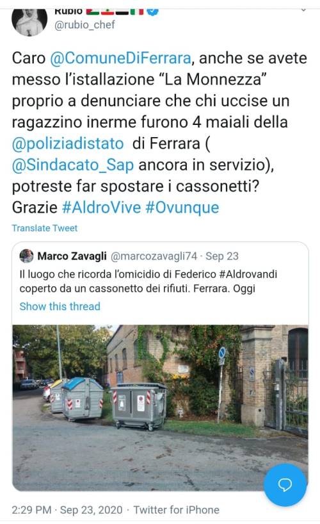Tap the #AldroVive hashtag
Image resolution: width=320 pixels, height=524 pixels.
tap(102, 208)
